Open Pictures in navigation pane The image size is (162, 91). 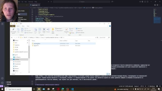click(17, 69)
